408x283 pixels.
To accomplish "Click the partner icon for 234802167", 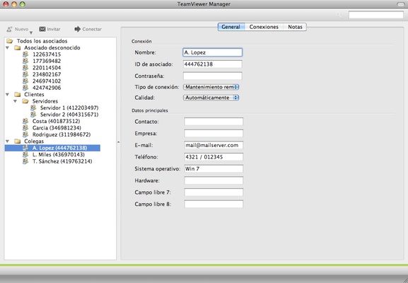I will coord(25,74).
